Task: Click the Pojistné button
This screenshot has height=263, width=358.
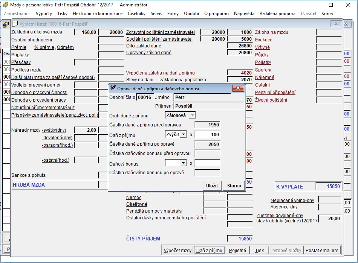Action: 237,250
